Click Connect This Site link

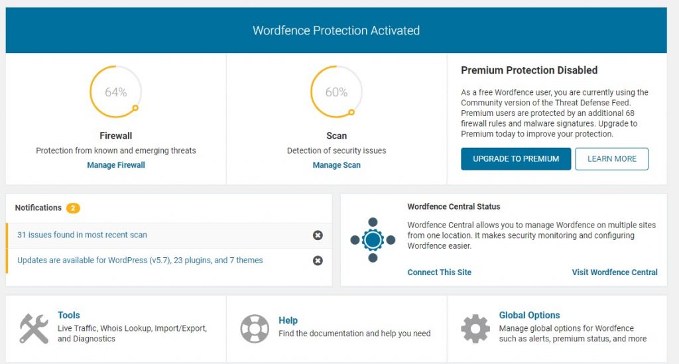click(439, 273)
